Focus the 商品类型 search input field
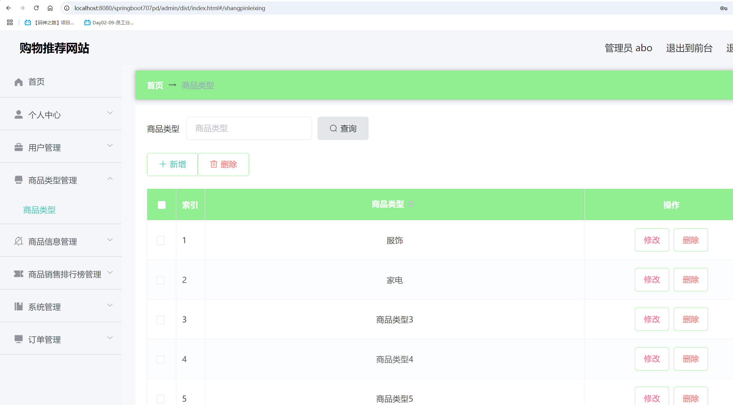This screenshot has height=405, width=733. tap(249, 128)
